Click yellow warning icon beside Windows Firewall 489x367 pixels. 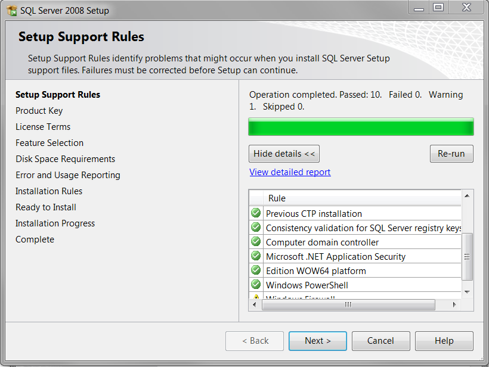pos(256,297)
